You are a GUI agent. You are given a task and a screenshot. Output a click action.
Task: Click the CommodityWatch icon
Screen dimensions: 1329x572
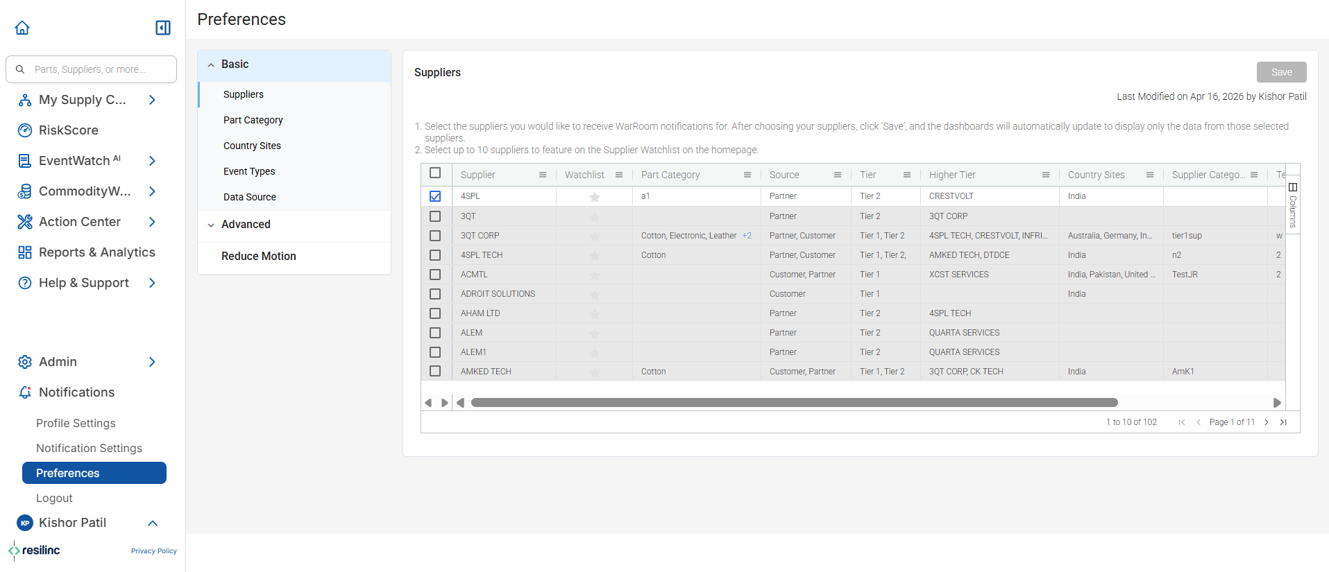tap(25, 191)
